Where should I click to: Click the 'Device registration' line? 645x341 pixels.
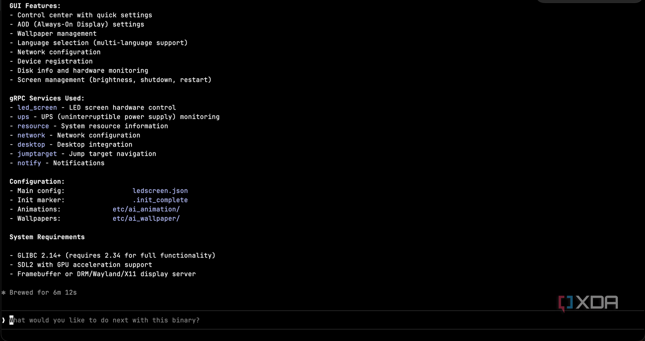click(51, 61)
